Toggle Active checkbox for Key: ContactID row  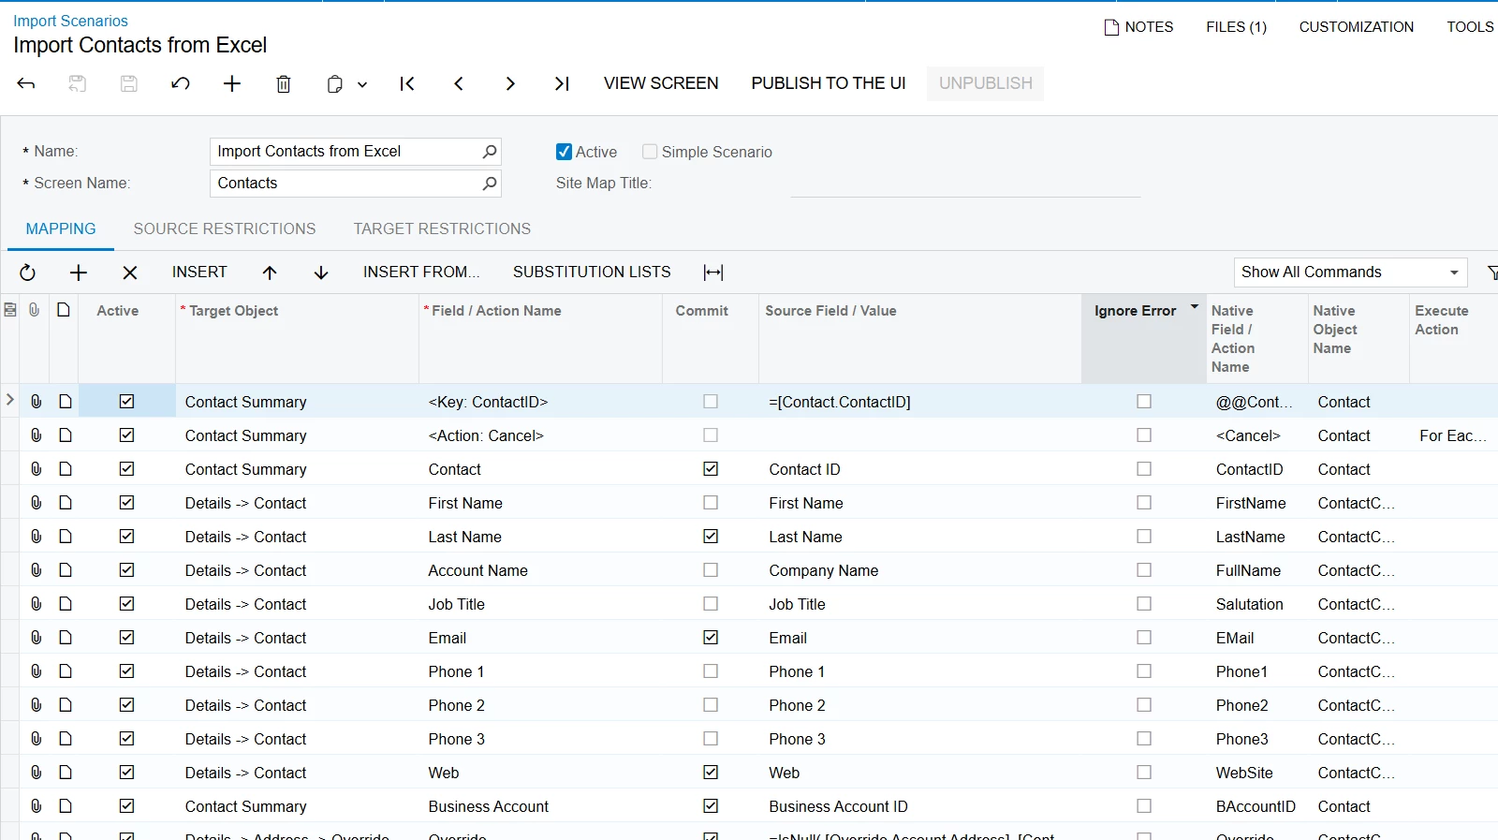point(127,402)
